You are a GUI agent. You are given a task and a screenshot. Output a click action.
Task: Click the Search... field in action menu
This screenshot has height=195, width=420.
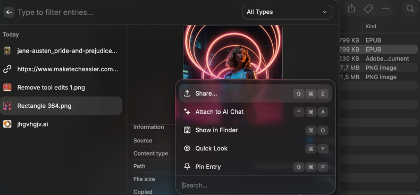tap(255, 185)
